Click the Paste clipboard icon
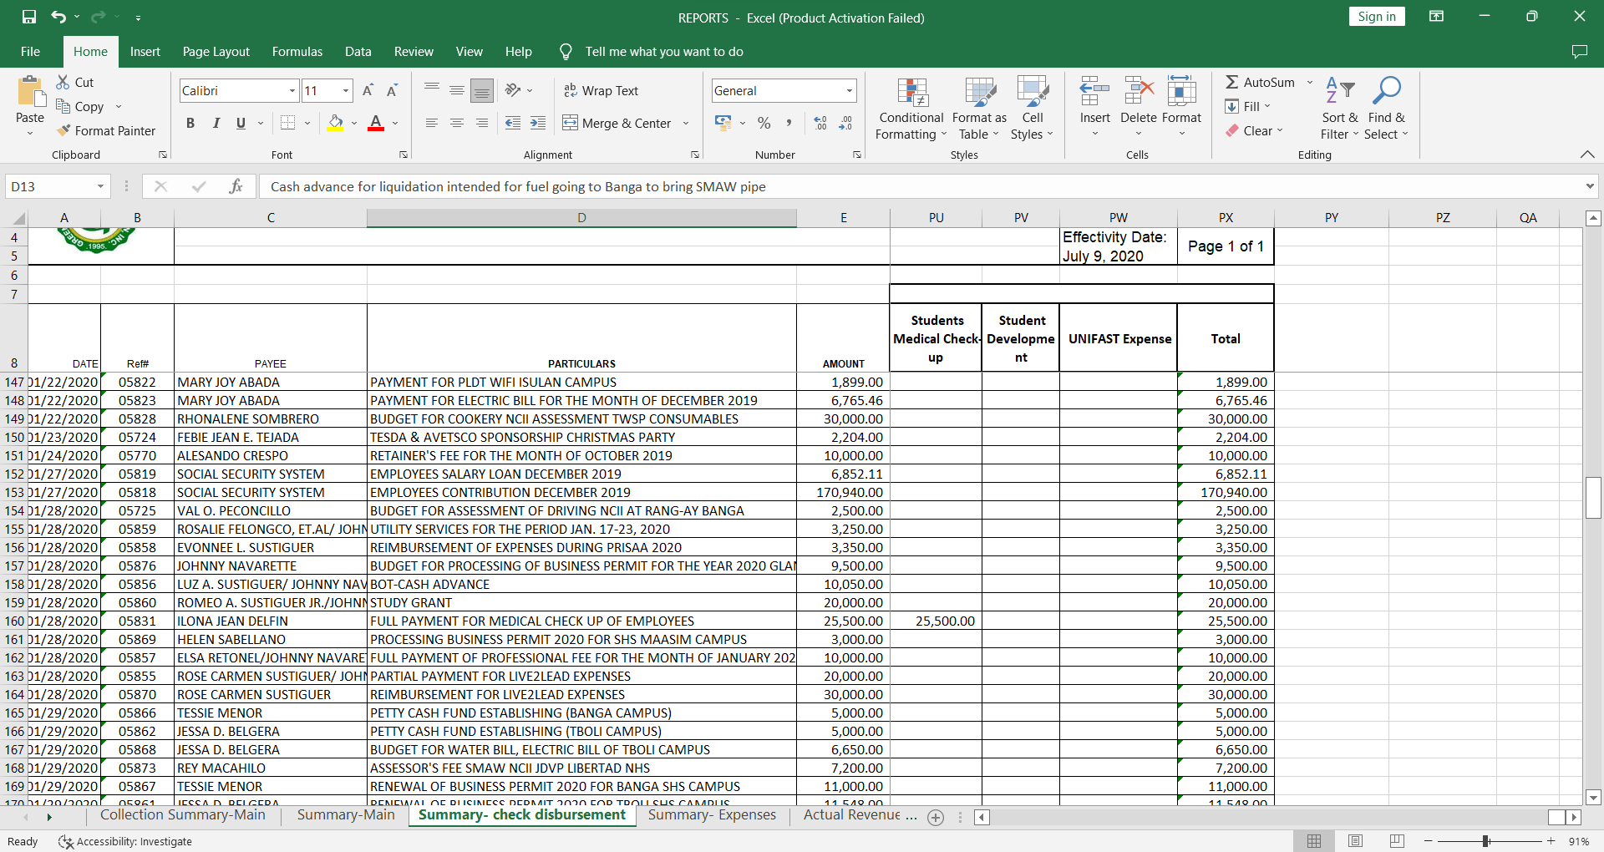Screen dimensions: 1604x852 [x=30, y=92]
